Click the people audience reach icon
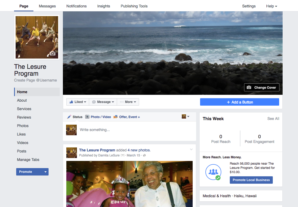The image size is (298, 207). 213,172
